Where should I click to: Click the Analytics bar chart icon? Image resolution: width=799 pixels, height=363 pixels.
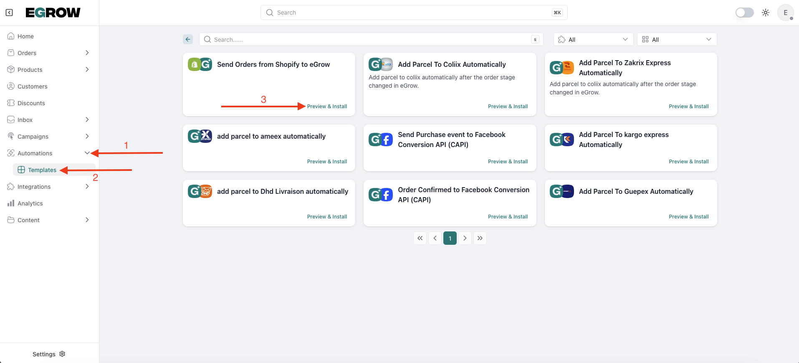[11, 203]
